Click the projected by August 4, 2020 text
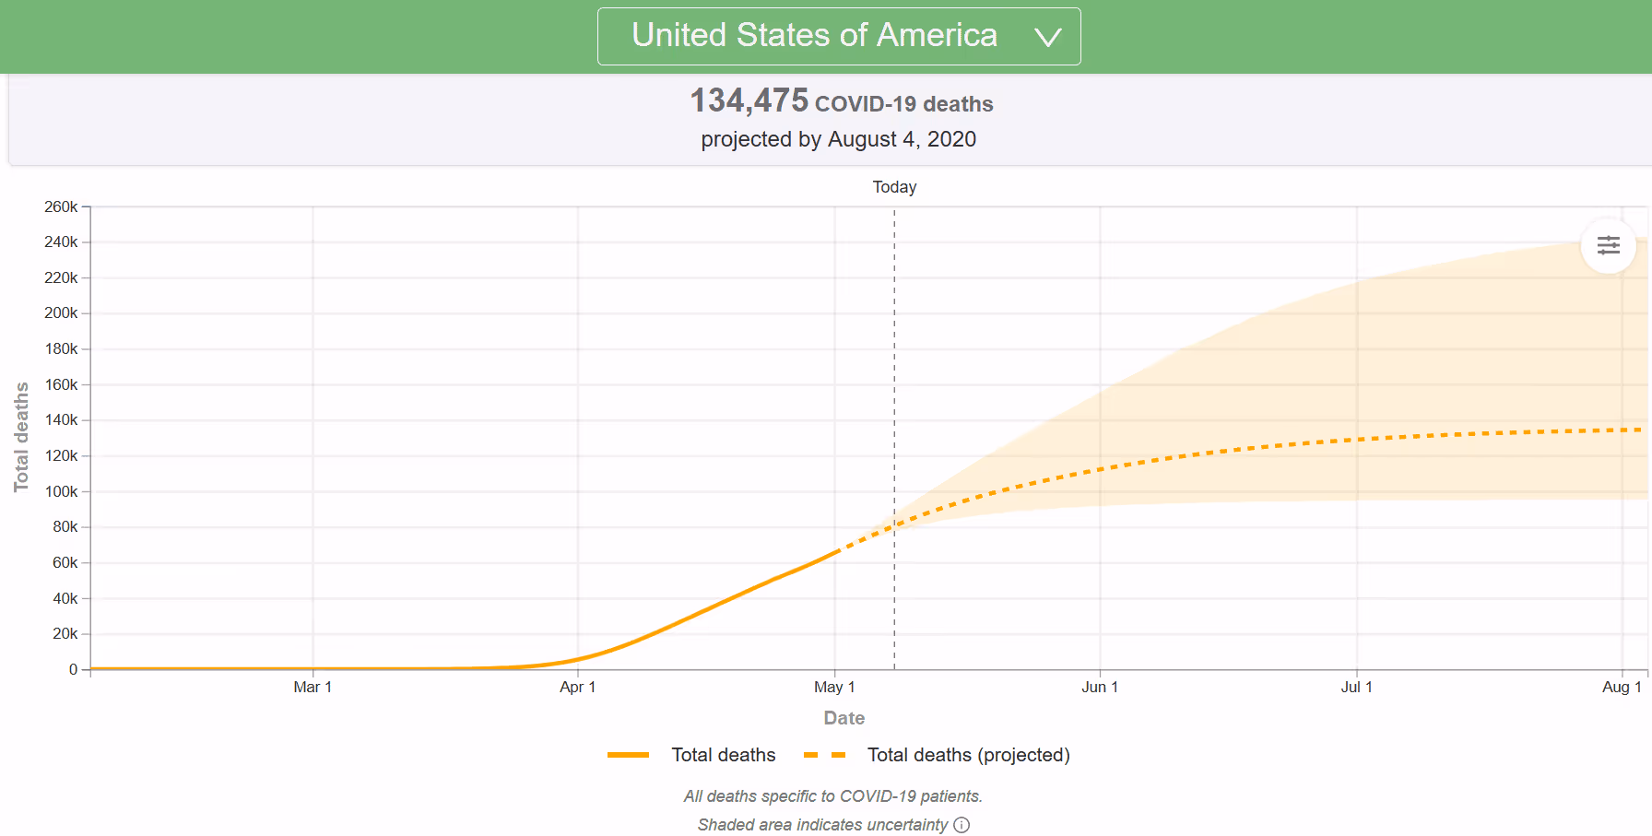 point(838,139)
